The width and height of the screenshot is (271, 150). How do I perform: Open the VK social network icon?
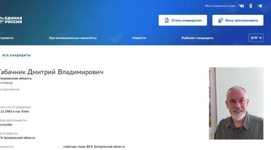tap(242, 6)
